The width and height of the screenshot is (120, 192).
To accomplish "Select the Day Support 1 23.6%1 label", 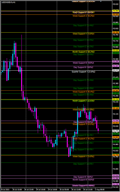I will [x=83, y=164].
